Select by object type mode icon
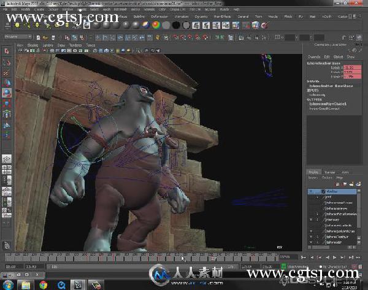The height and width of the screenshot is (290, 368). pyautogui.click(x=74, y=37)
